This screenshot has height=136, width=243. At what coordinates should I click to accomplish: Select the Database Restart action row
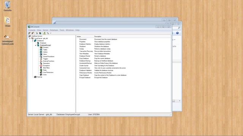(124, 56)
